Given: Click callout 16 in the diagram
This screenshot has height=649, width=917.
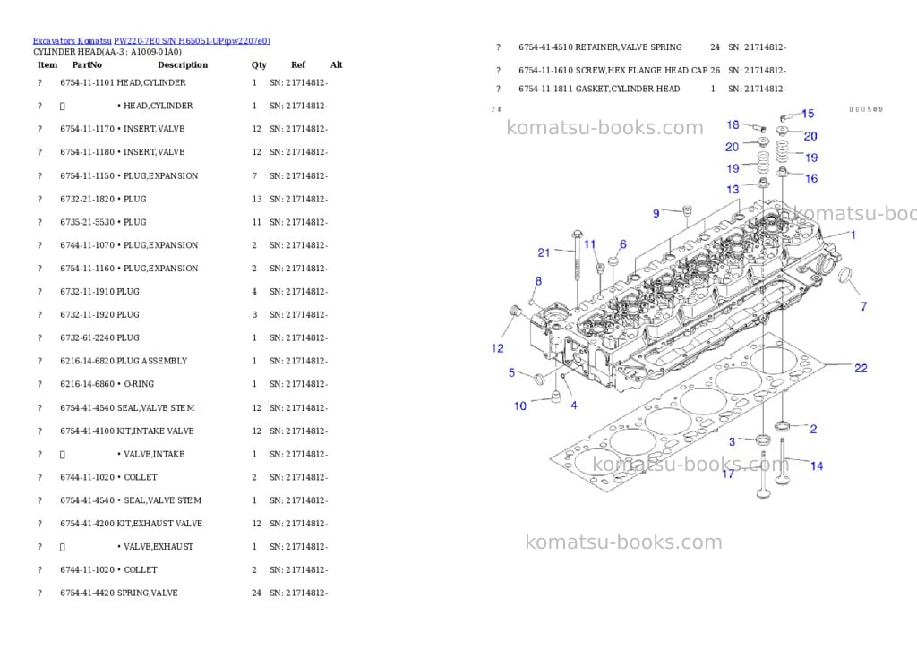Looking at the screenshot, I should [x=811, y=178].
